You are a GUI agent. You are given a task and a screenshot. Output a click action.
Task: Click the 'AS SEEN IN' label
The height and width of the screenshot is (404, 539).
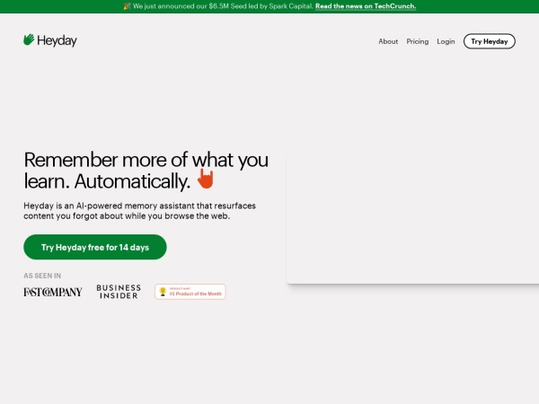pyautogui.click(x=42, y=276)
